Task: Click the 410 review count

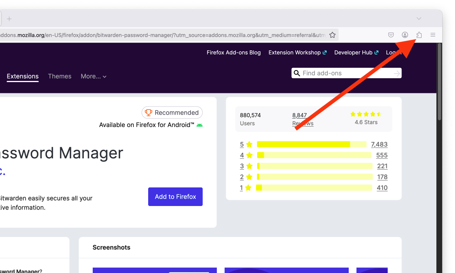Action: click(x=382, y=188)
